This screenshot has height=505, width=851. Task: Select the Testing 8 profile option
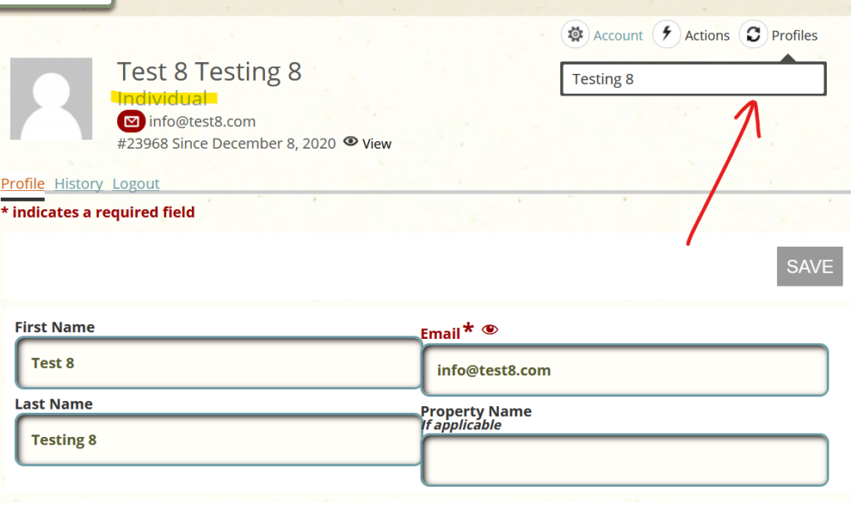(693, 79)
